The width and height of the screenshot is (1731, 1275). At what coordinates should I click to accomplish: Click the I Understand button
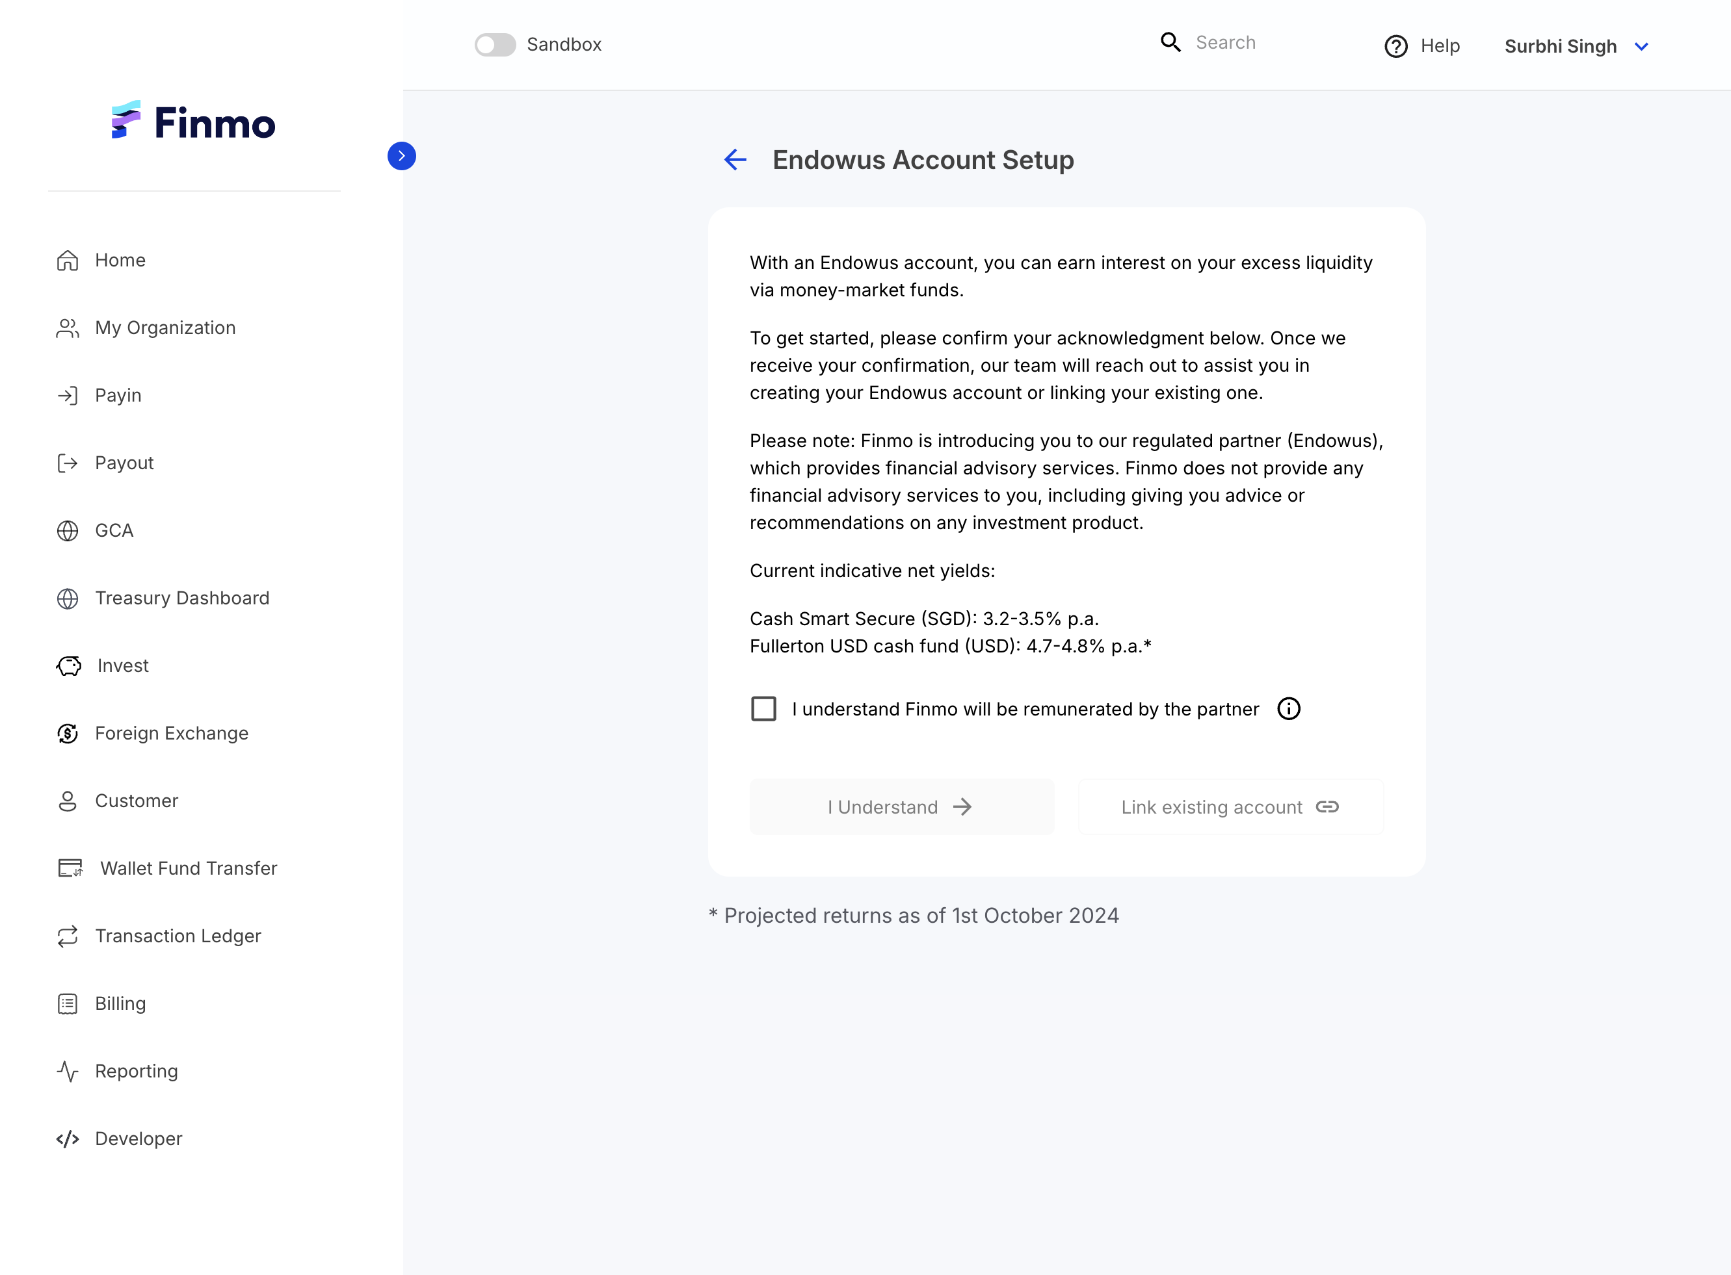(x=902, y=807)
